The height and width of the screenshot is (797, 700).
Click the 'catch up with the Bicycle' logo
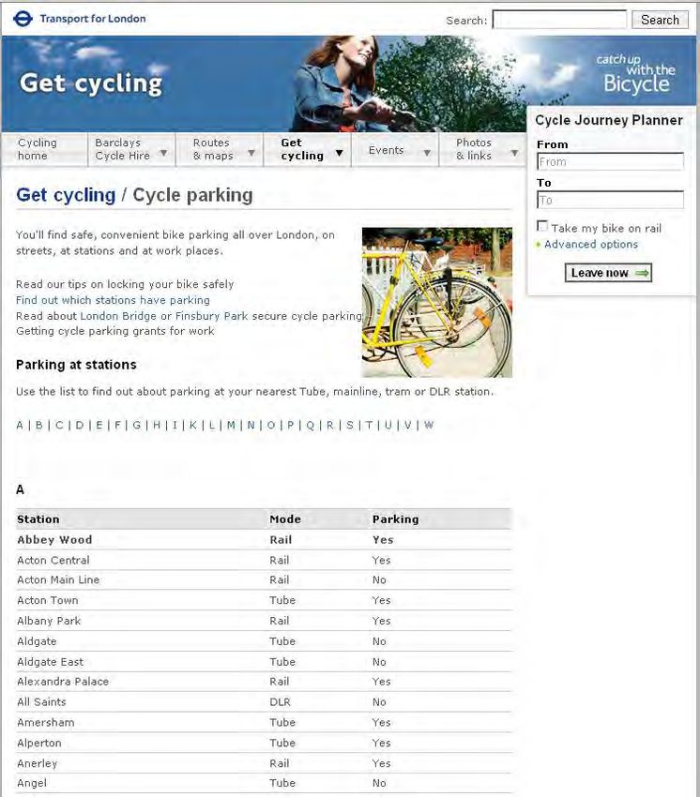(x=638, y=73)
